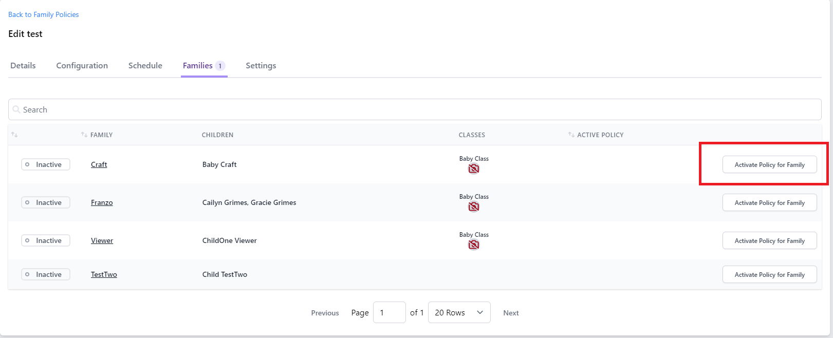Screen dimensions: 833x338
Task: Switch to the Details tab
Action: click(x=23, y=66)
